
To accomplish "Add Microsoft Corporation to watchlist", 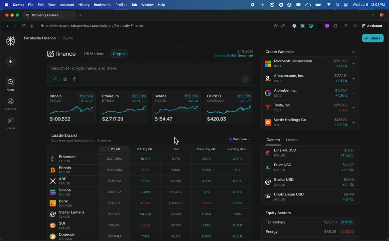I will pos(354,64).
